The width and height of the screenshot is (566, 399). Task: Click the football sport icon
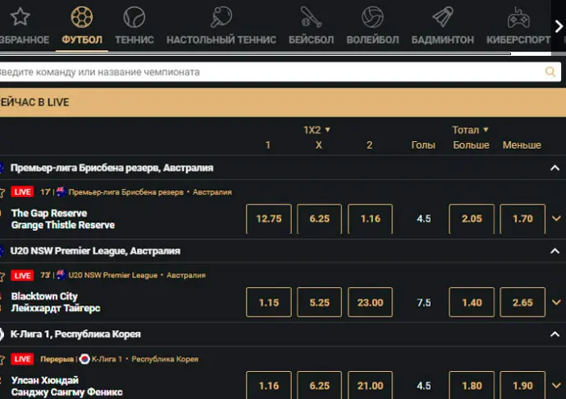(x=81, y=17)
